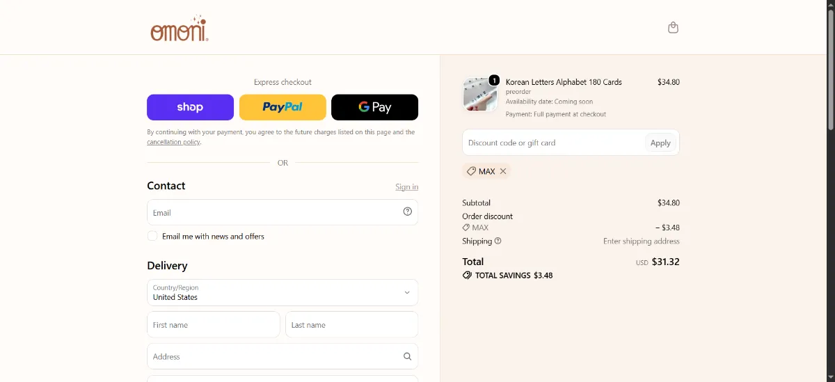Image resolution: width=835 pixels, height=382 pixels.
Task: Focus the Address input field
Action: click(283, 356)
